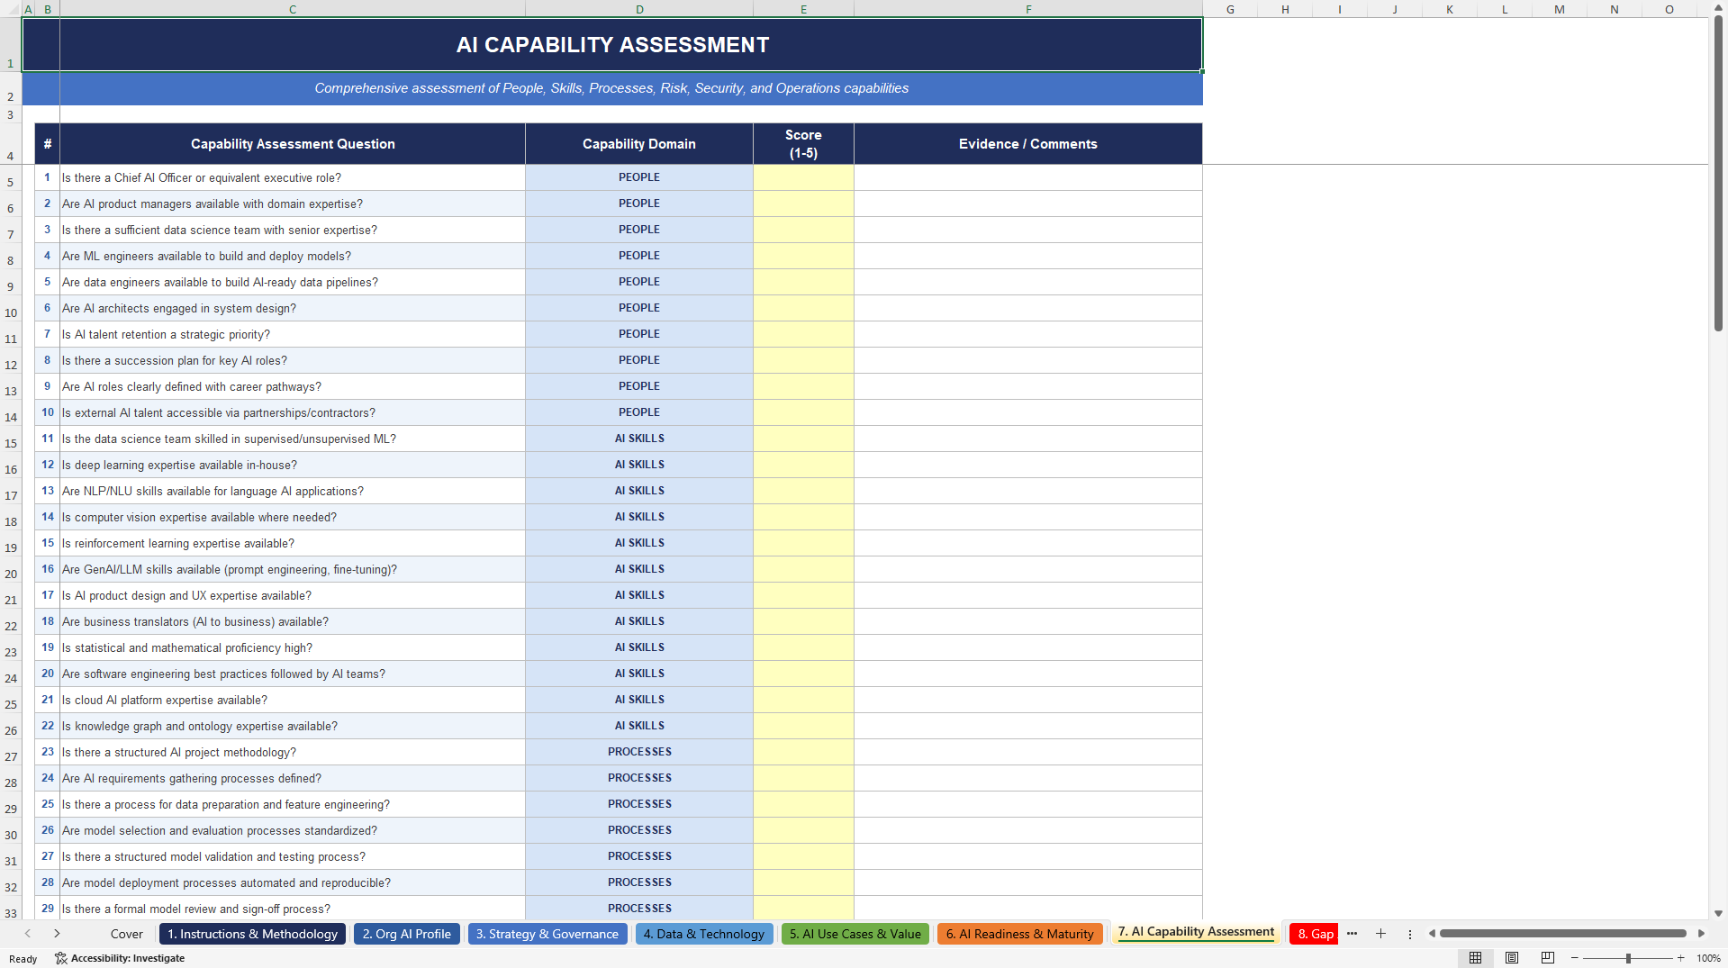Viewport: 1728px width, 968px height.
Task: Select row 20 header
Action: tap(11, 570)
